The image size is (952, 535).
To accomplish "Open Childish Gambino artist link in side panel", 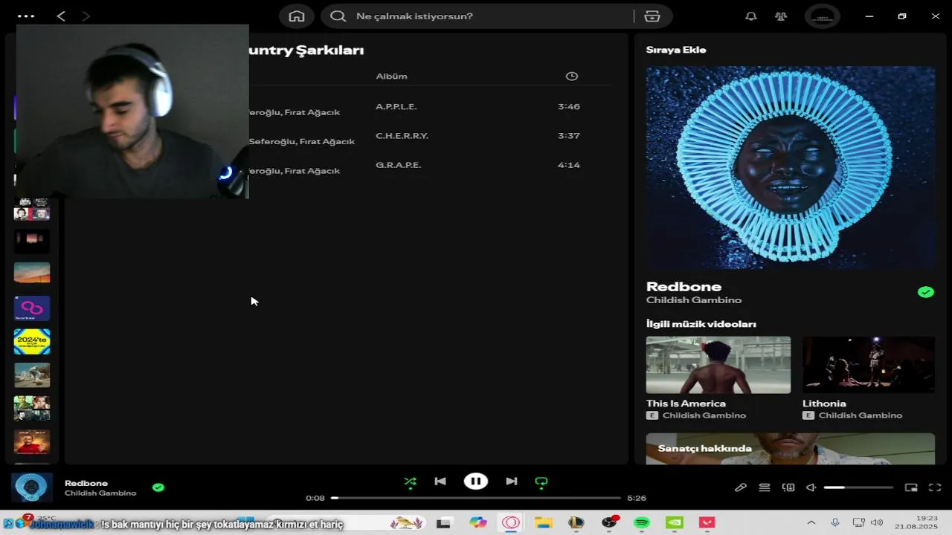I will tap(694, 300).
